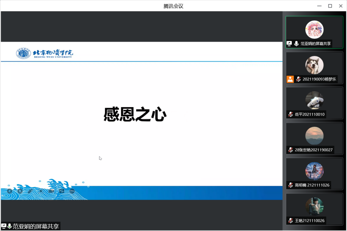This screenshot has width=347, height=231.
Task: Click microphone icon on 范亚娟的屏幕共享 tile
Action: tap(297, 43)
